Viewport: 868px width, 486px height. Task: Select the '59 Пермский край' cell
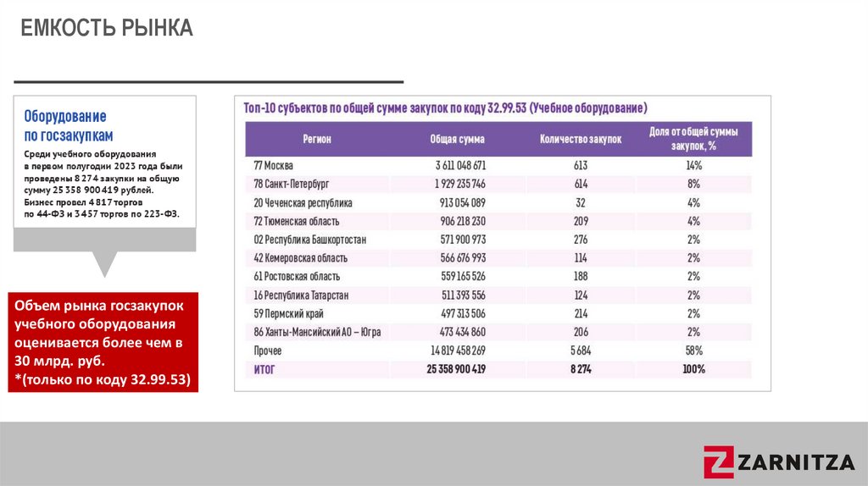(288, 313)
